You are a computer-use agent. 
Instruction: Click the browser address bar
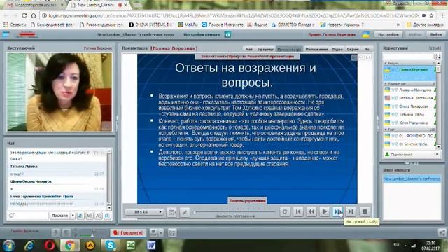234,15
